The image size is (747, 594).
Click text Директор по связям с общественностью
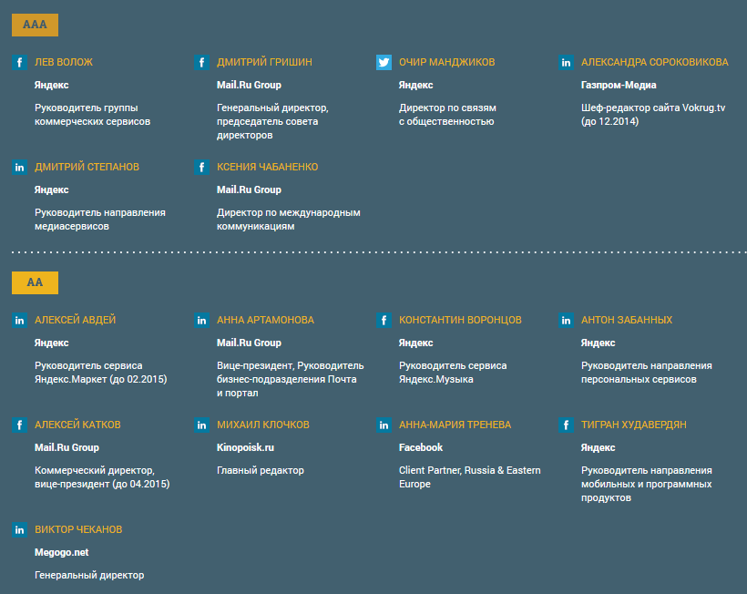447,114
